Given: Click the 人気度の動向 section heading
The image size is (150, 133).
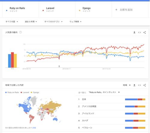Looking at the screenshot, I should click(11, 32).
